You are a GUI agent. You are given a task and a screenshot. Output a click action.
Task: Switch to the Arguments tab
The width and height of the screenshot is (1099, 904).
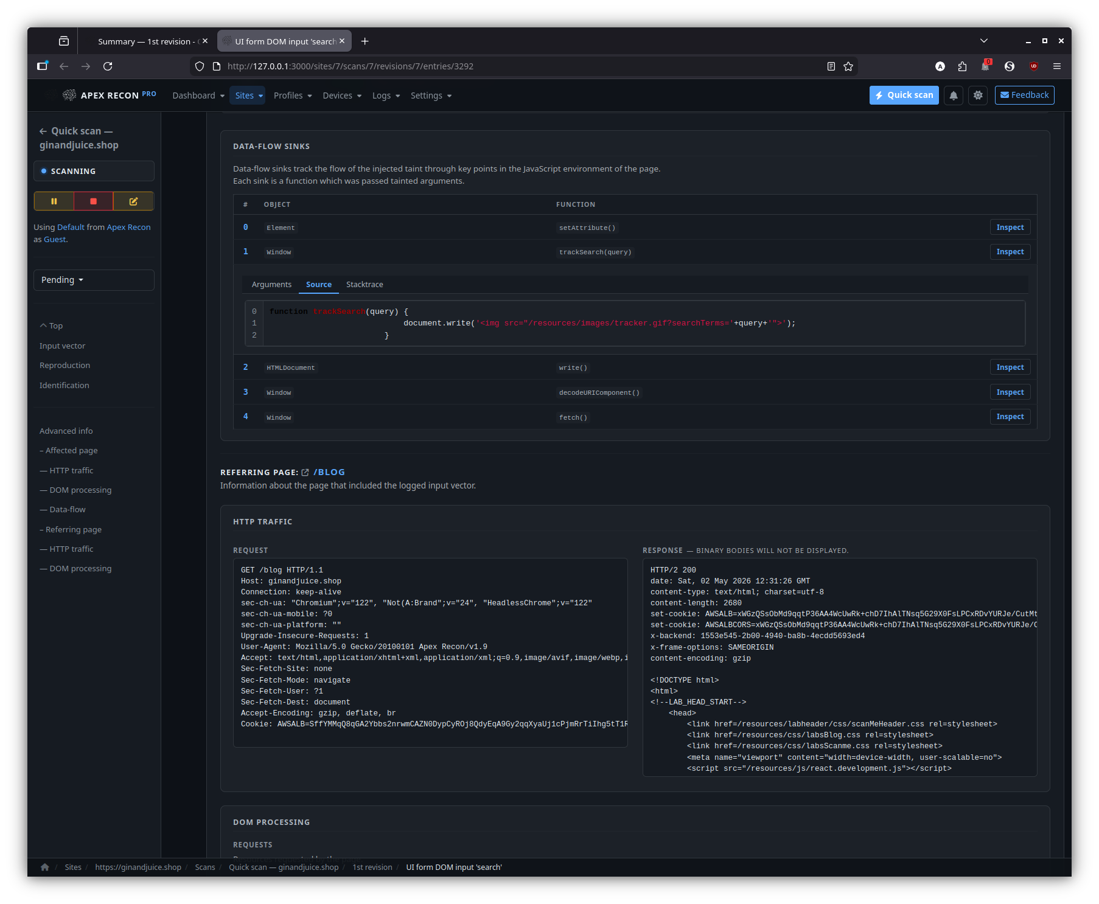point(271,285)
